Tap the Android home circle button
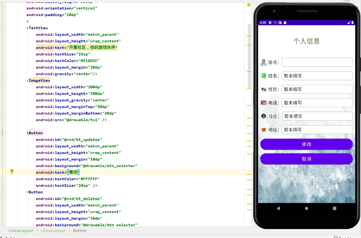Screen dimensions: 361x238 point(306,208)
